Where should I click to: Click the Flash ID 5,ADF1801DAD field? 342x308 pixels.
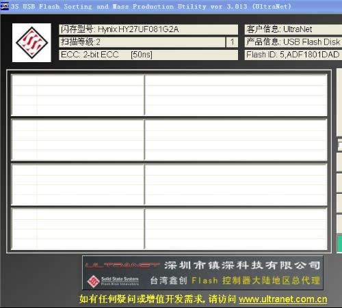[293, 55]
